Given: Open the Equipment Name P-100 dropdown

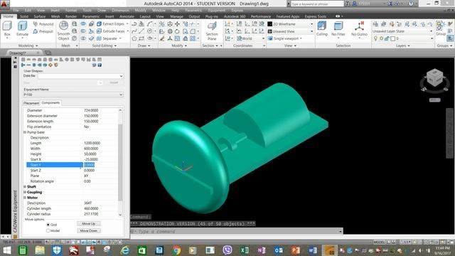Looking at the screenshot, I should (73, 95).
